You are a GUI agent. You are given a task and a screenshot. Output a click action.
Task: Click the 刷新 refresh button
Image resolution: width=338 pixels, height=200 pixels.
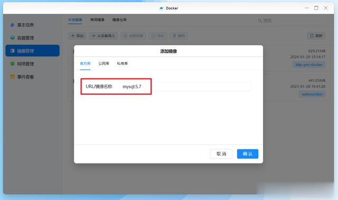[x=316, y=36]
